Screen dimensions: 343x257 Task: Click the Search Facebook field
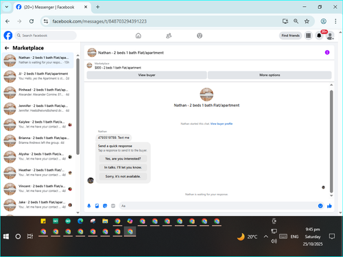coord(46,36)
